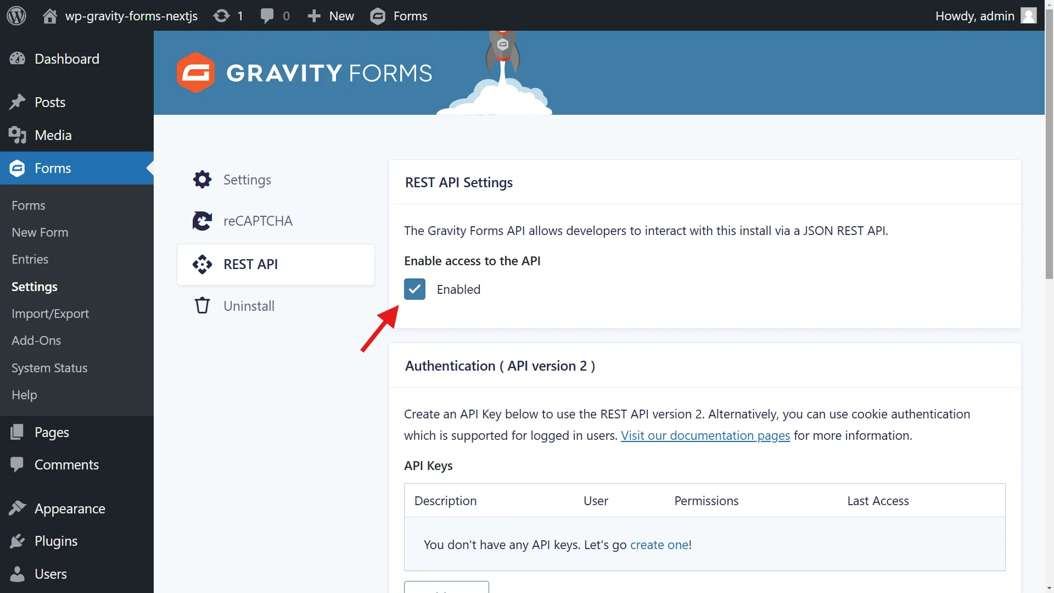Click the admin avatar thumbnail
Screen dimensions: 1054x593
pos(1028,15)
